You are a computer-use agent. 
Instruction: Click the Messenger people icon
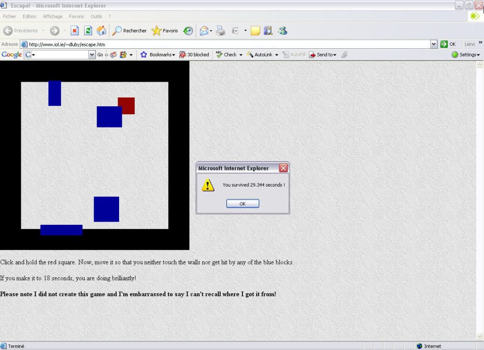[x=282, y=31]
